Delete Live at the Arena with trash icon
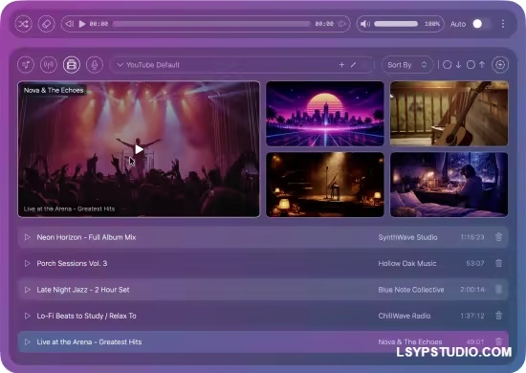This screenshot has height=373, width=526. pos(498,341)
